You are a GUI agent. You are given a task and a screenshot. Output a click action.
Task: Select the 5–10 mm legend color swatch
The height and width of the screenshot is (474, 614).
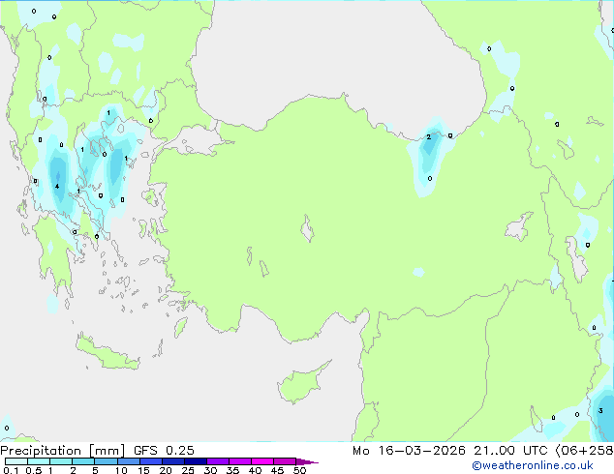point(106,461)
